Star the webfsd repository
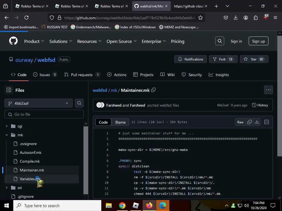This screenshot has height=211, width=282. coord(254,59)
